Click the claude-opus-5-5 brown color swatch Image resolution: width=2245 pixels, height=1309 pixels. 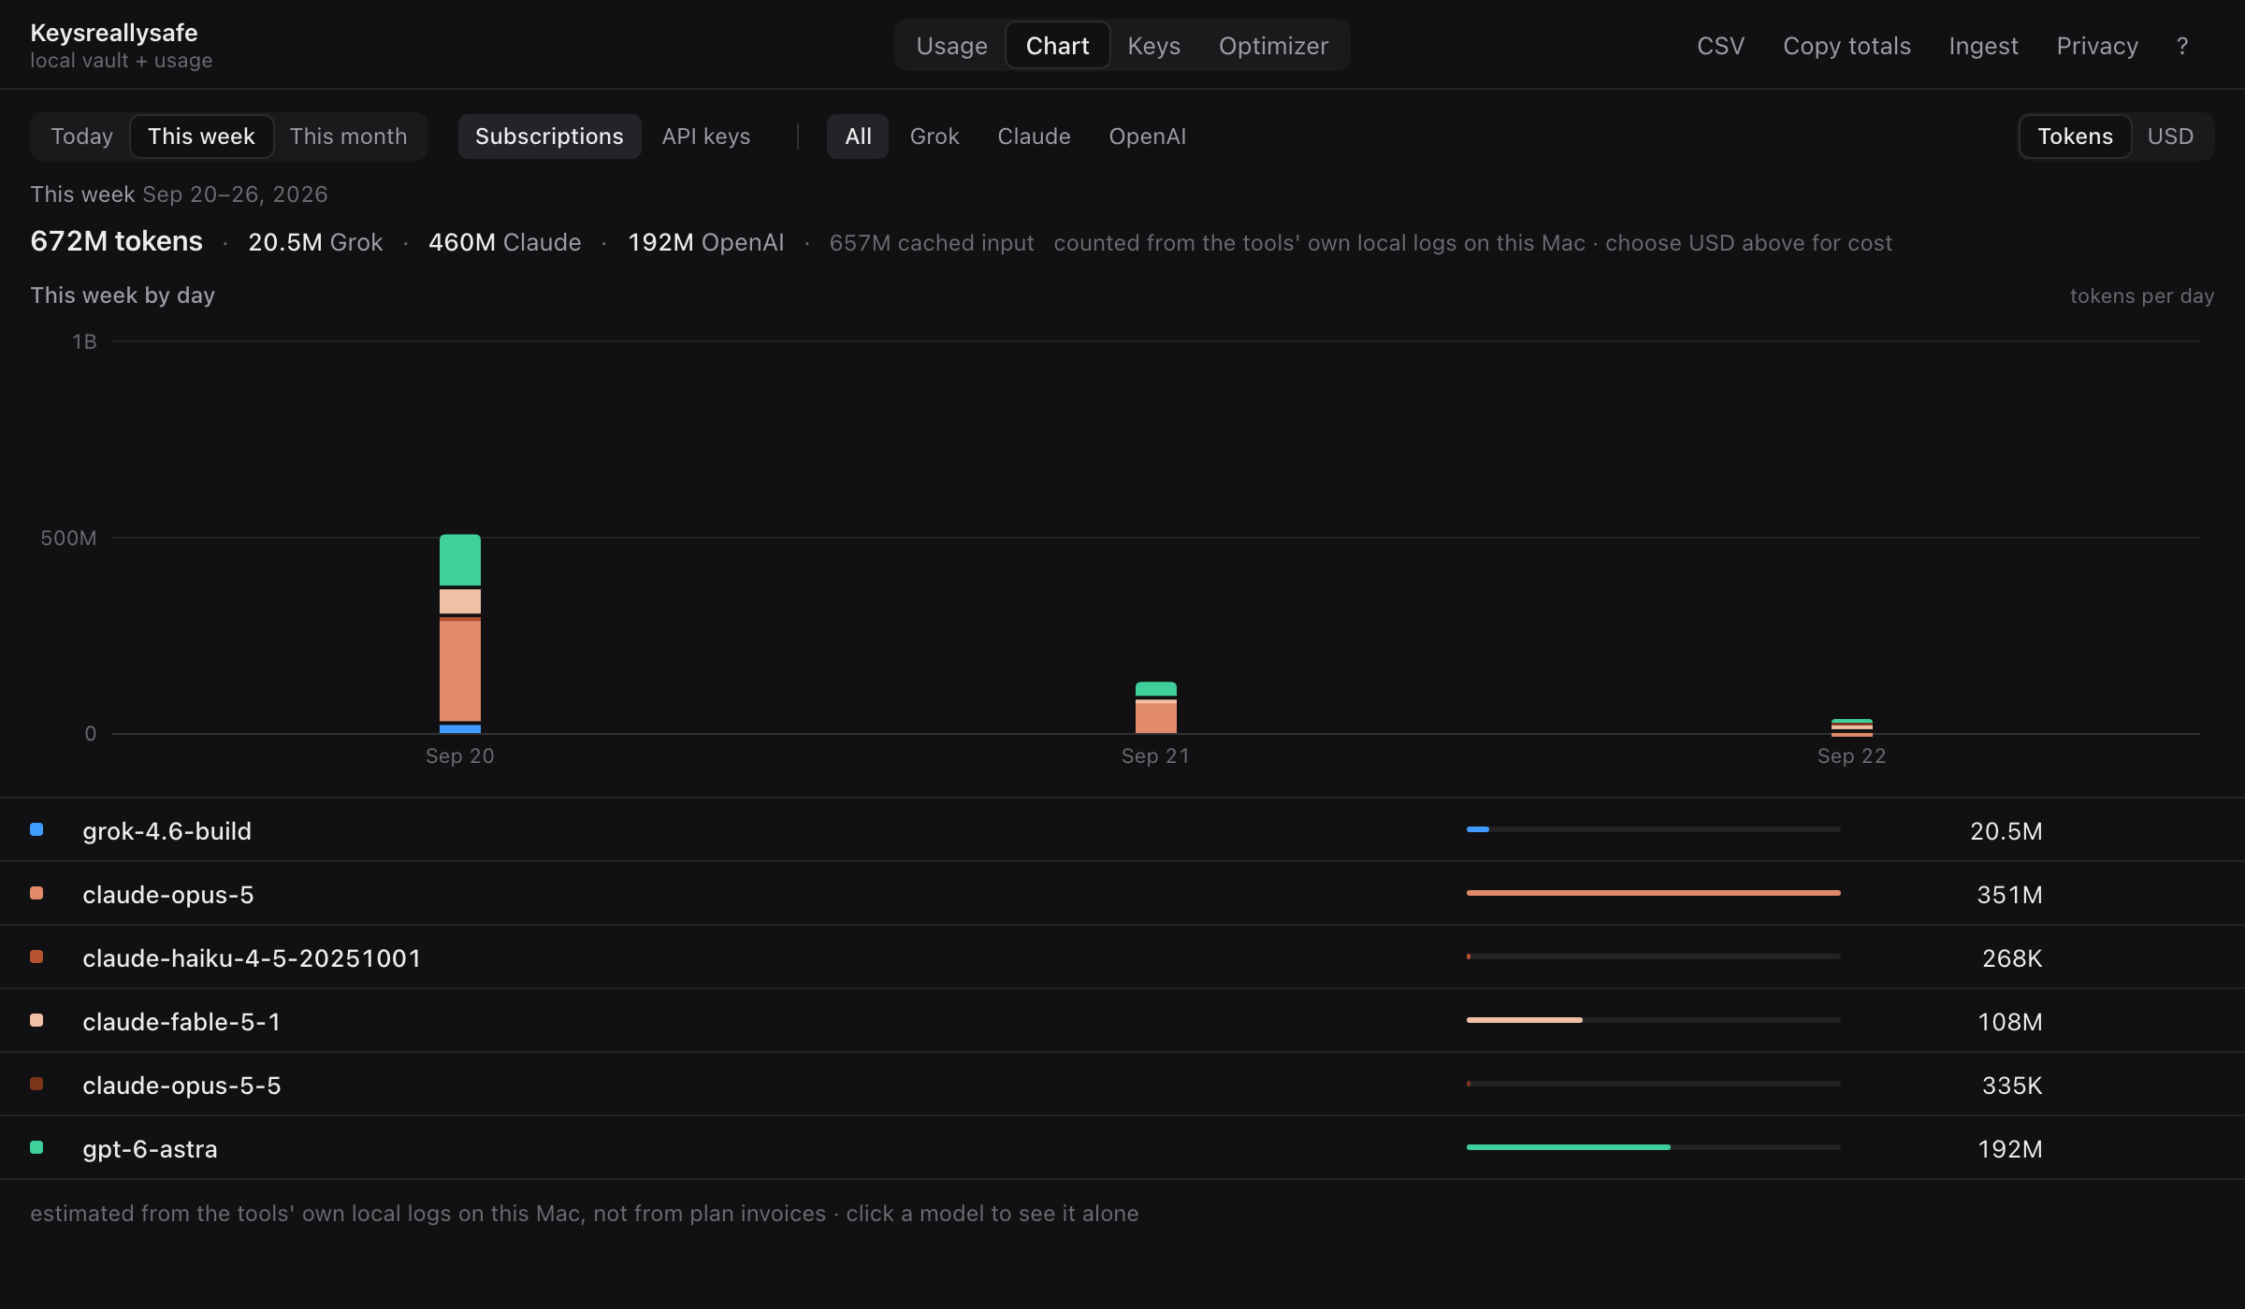point(36,1084)
